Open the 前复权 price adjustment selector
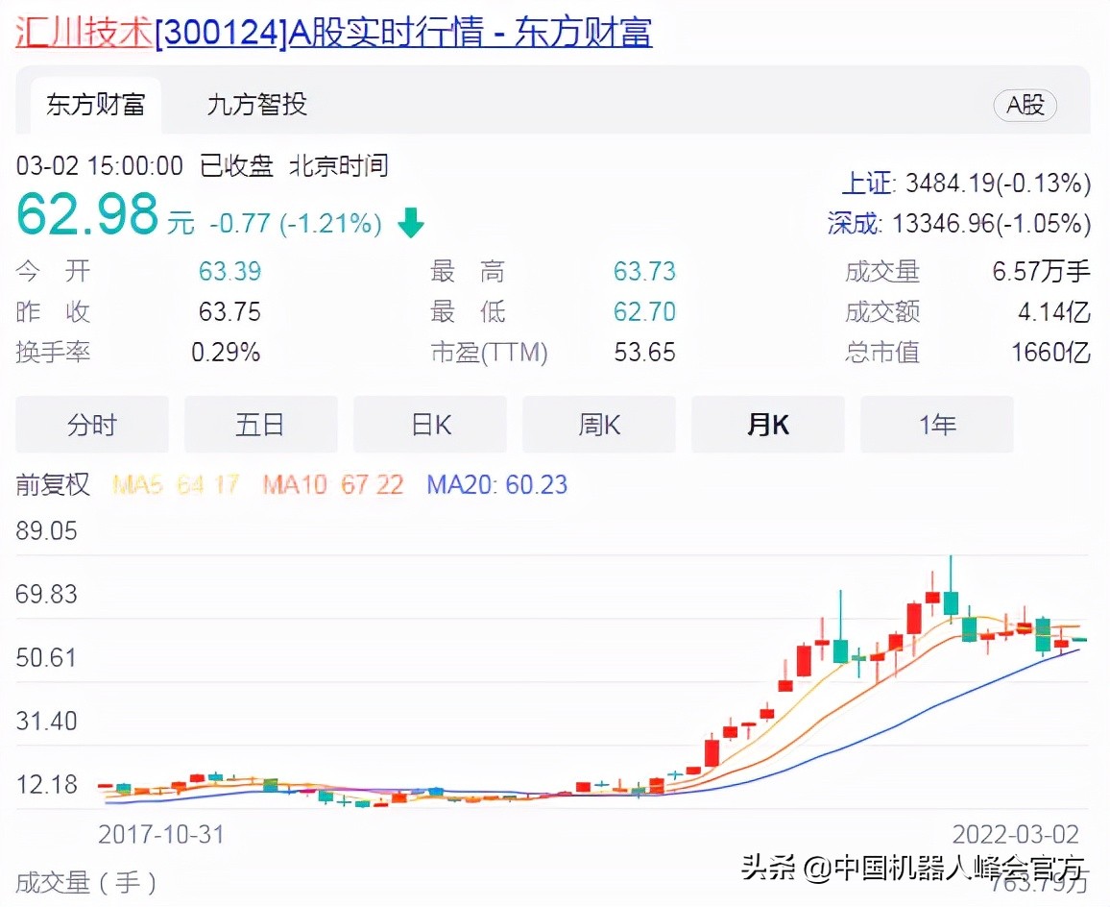Viewport: 1110px width, 907px height. click(x=54, y=485)
